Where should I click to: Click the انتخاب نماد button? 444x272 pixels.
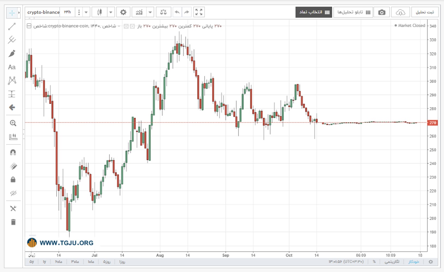(314, 12)
